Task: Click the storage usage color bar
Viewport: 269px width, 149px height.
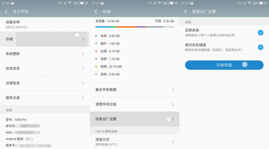Action: pyautogui.click(x=134, y=27)
